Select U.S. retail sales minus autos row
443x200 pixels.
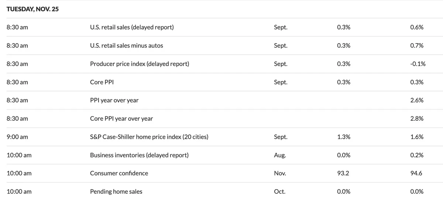[x=126, y=46]
